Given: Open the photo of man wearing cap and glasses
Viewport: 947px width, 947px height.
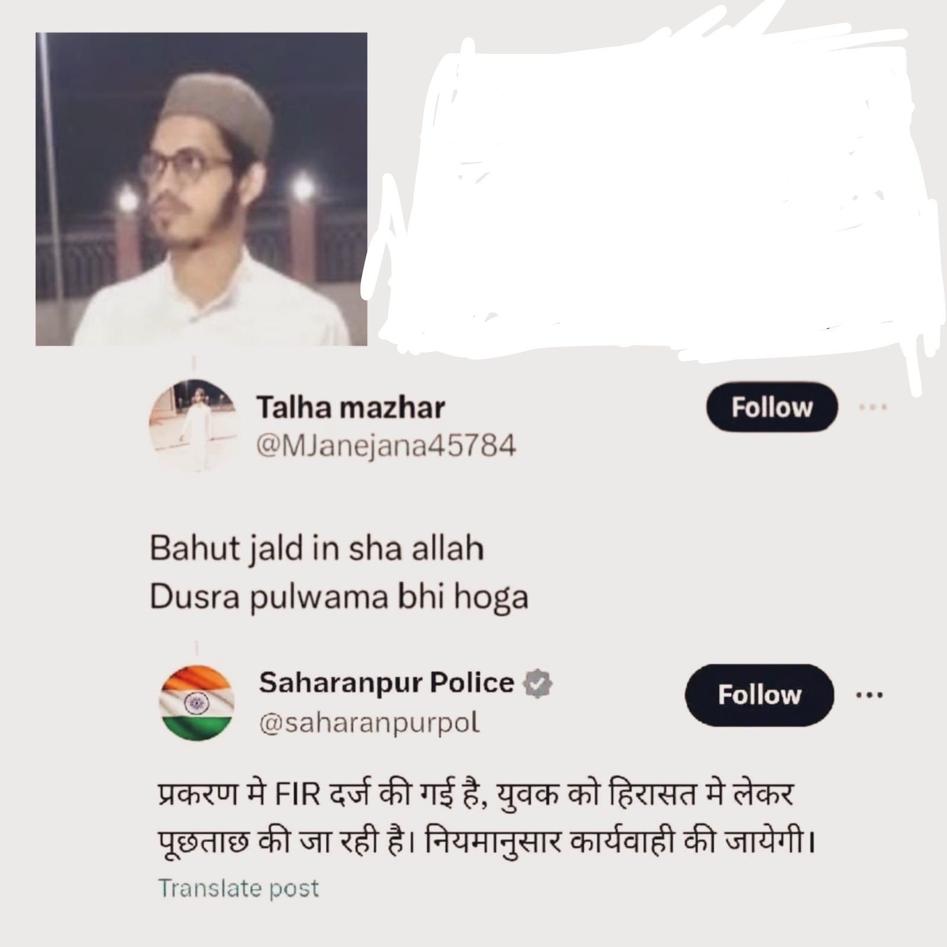Looking at the screenshot, I should click(201, 189).
